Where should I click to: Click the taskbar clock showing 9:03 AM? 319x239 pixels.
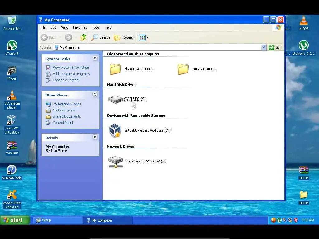[307, 220]
